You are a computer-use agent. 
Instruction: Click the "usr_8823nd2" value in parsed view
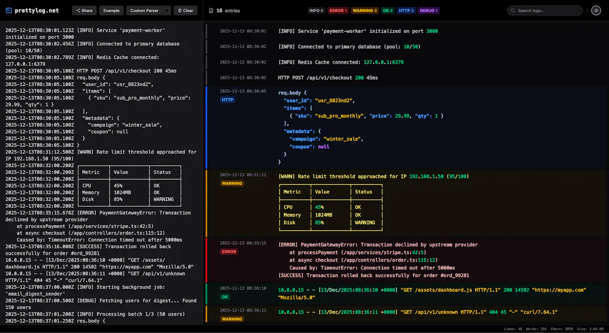(334, 100)
